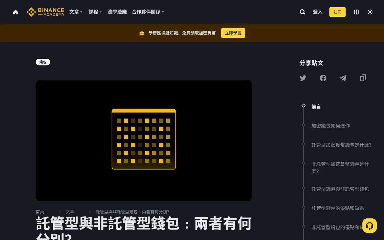Screen dimensions: 384x240
Task: Jump to 託管型錢包與非託管型錢包 section
Action: (x=340, y=189)
